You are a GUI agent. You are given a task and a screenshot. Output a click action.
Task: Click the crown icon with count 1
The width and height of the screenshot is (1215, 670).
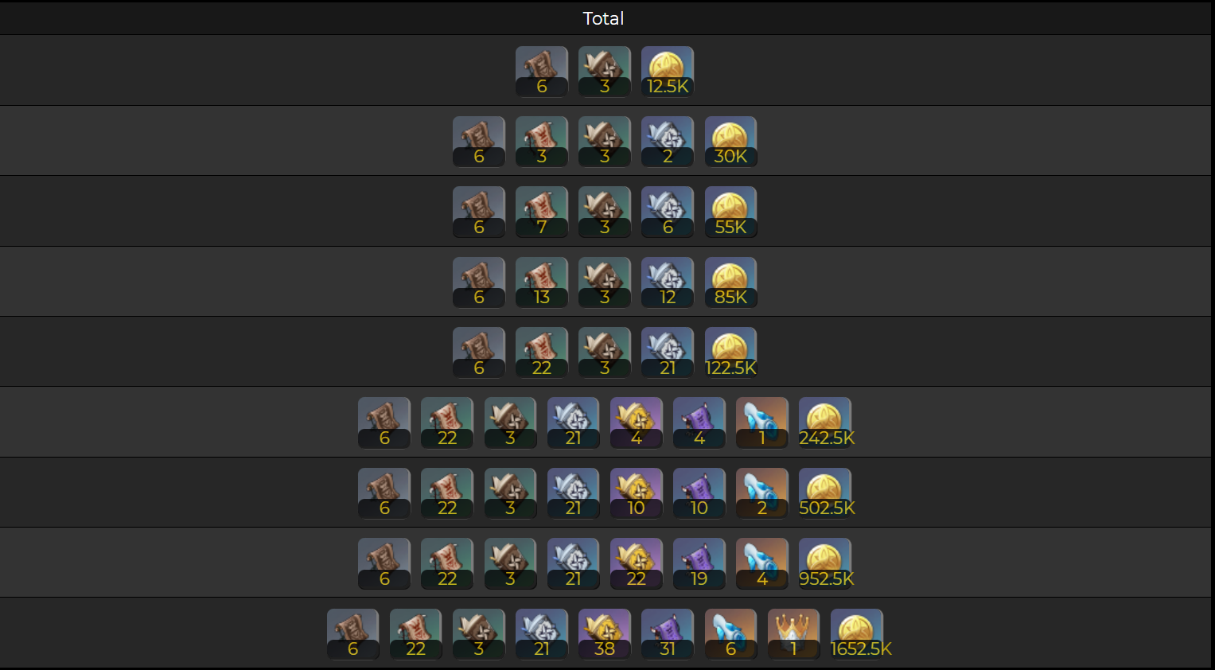[794, 634]
